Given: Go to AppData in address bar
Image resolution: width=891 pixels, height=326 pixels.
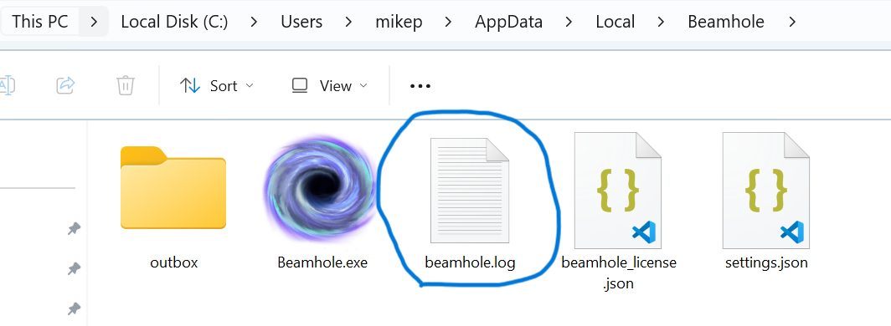Looking at the screenshot, I should point(508,22).
